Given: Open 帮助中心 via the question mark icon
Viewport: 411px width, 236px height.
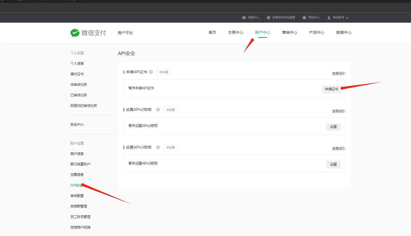Looking at the screenshot, I should click(304, 17).
